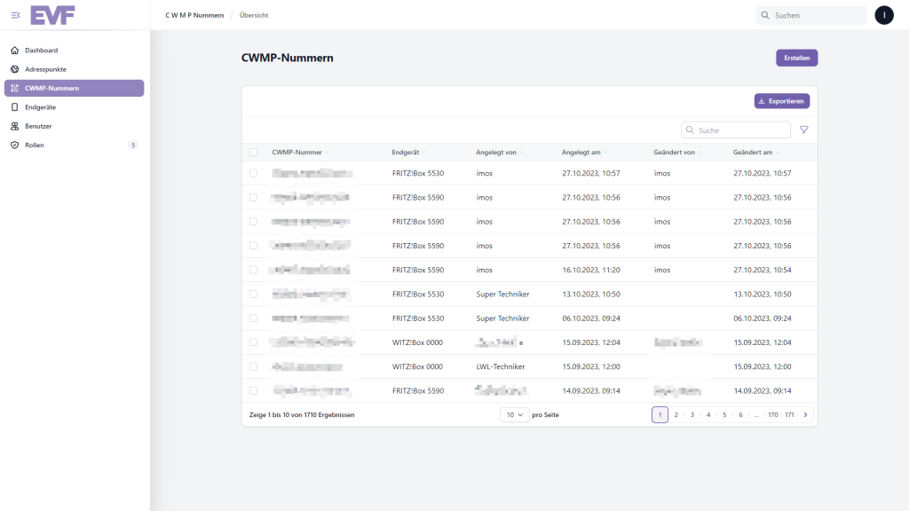The image size is (909, 511).
Task: Check the row created 15.09.2023, 12:04
Action: [253, 342]
